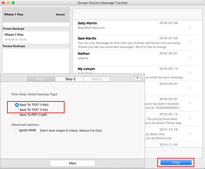Click the Reload button for iPhone 7 Plus
205x169 pixels.
(x=60, y=15)
